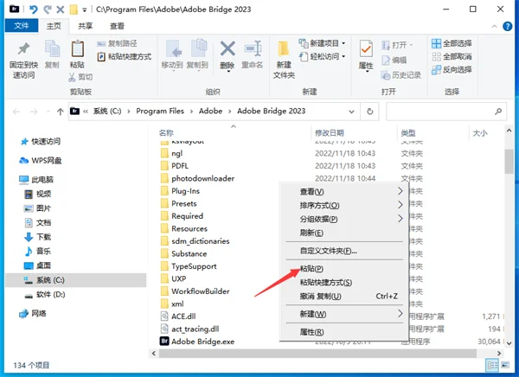Expand 查看(V) submenu in context menu

pyautogui.click(x=344, y=191)
